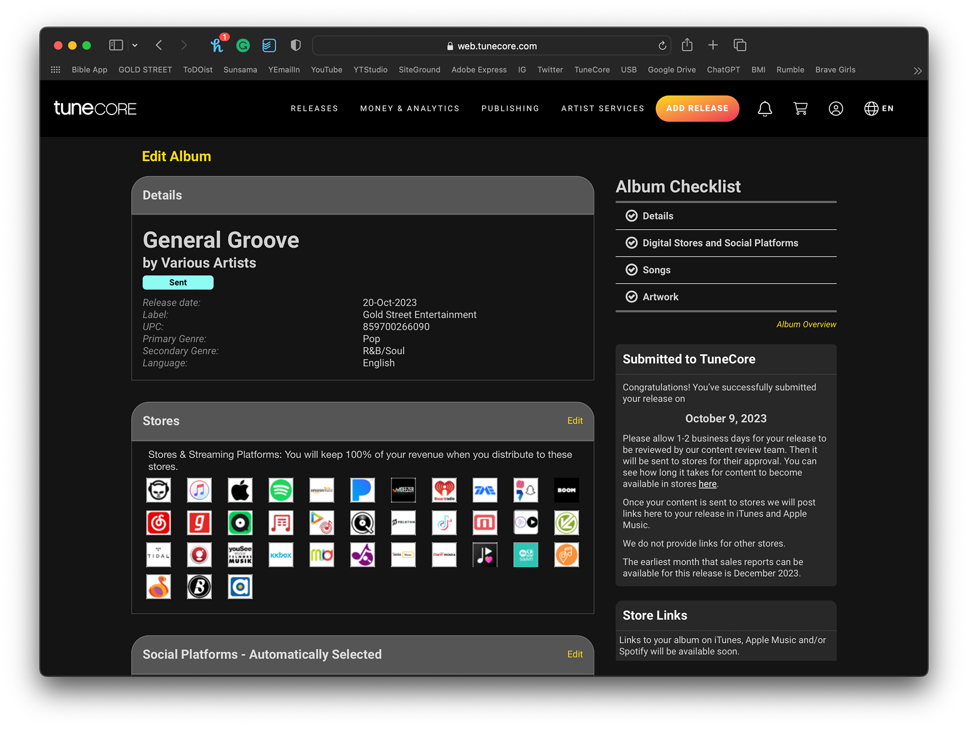Edit the Stores section
The width and height of the screenshot is (968, 729).
click(575, 420)
